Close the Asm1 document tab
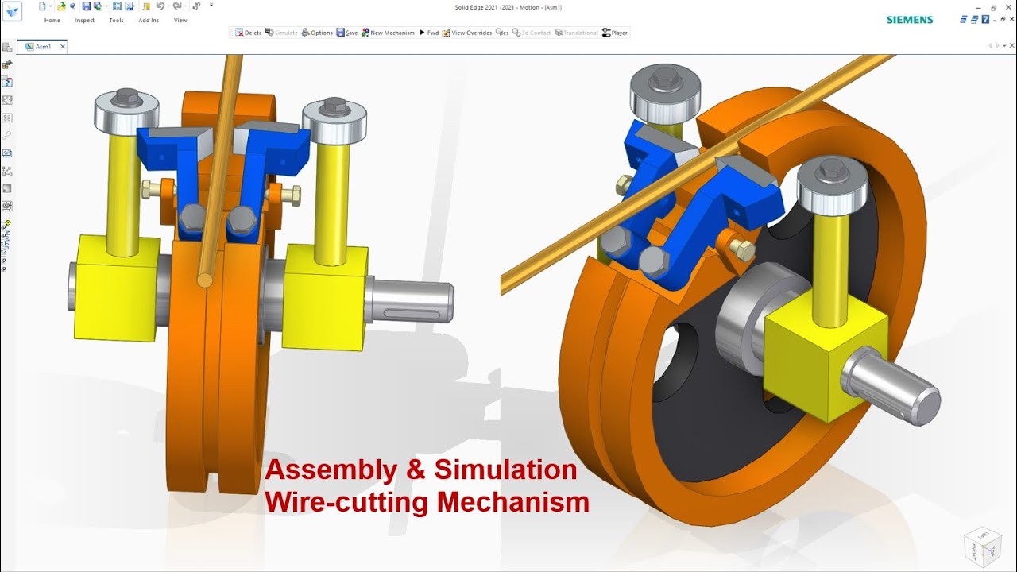This screenshot has width=1017, height=572. [62, 47]
